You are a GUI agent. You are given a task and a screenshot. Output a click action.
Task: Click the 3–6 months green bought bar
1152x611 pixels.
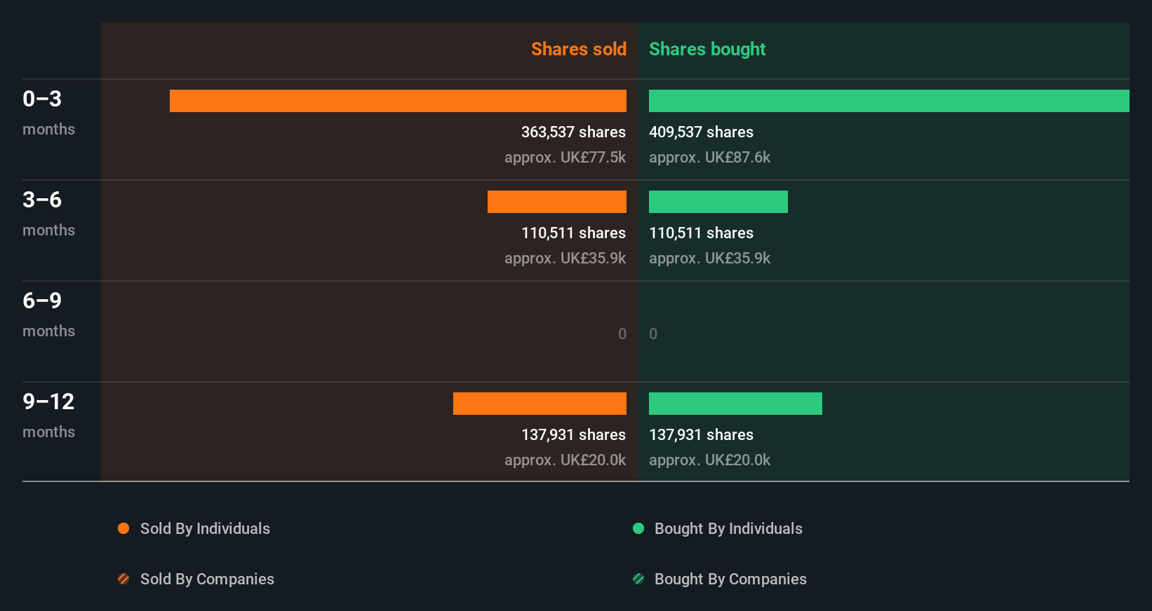(x=718, y=202)
